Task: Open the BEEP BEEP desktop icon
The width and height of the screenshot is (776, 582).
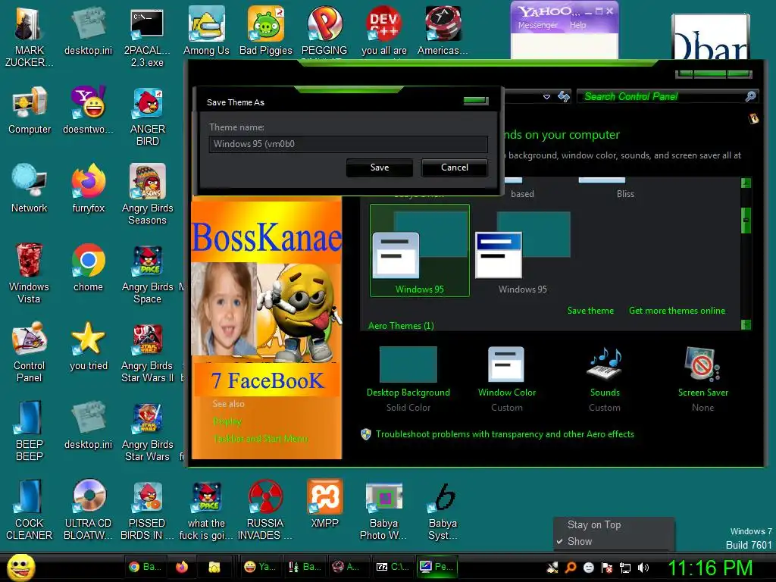Action: coord(30,430)
